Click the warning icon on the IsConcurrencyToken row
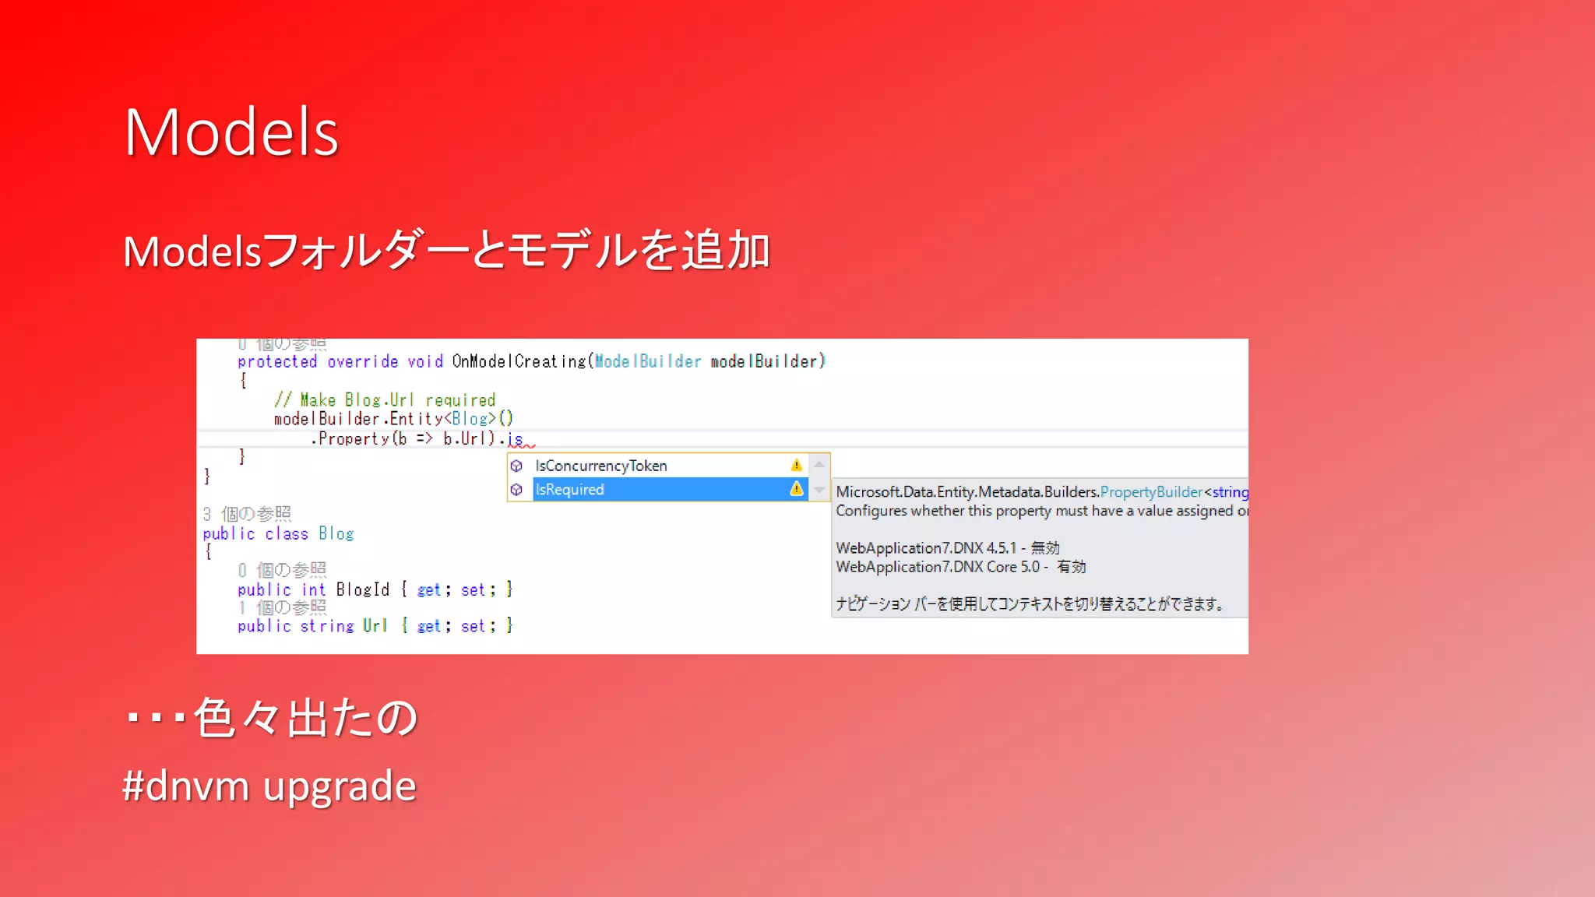The width and height of the screenshot is (1595, 897). pos(796,465)
